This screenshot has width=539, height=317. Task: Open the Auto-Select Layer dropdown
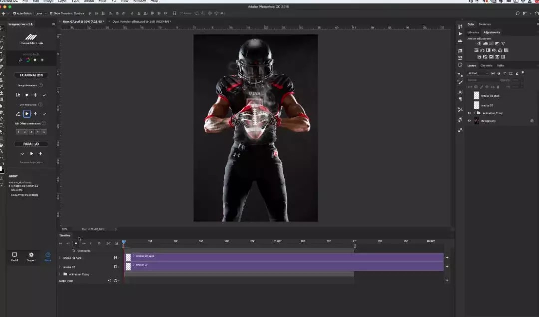(40, 13)
